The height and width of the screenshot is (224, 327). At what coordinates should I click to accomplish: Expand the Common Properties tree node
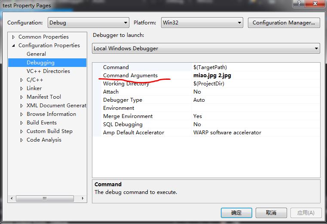point(14,37)
